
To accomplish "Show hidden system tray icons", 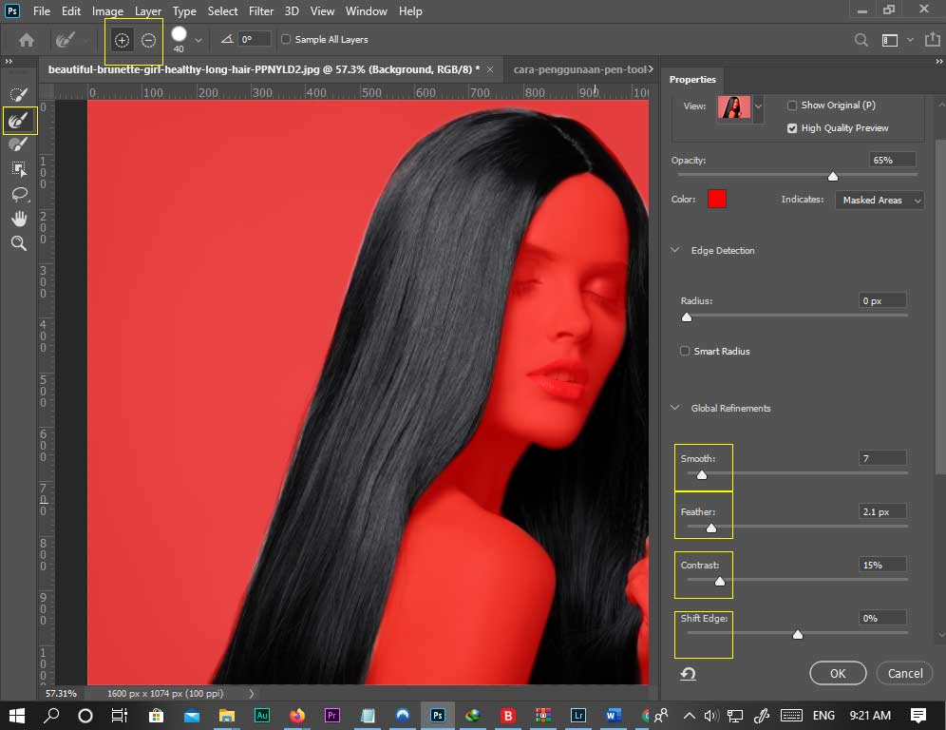I will tap(689, 716).
